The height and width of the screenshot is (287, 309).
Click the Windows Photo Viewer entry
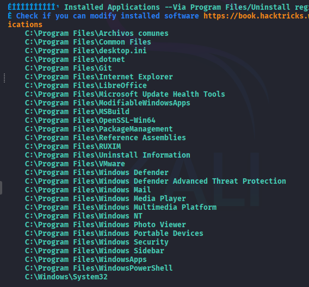point(106,224)
